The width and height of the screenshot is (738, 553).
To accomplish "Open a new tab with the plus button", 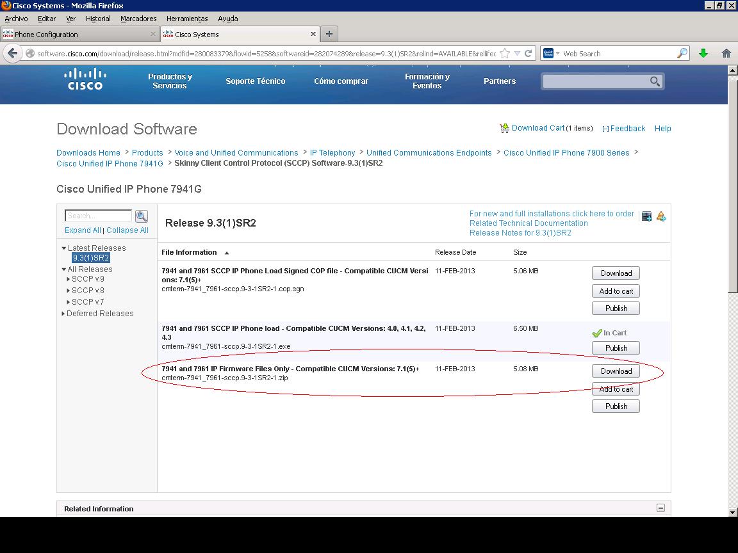I will point(329,34).
